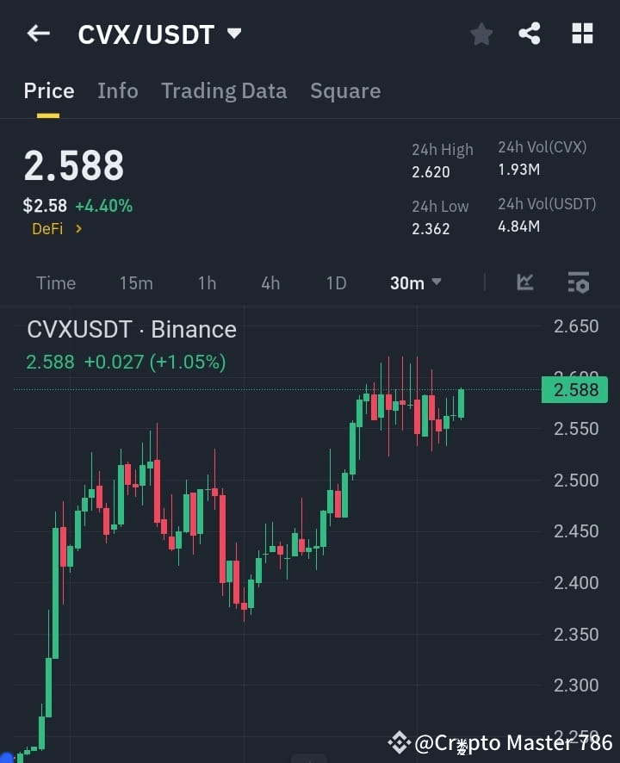
Task: Open the 30m interval dropdown
Action: tap(416, 282)
